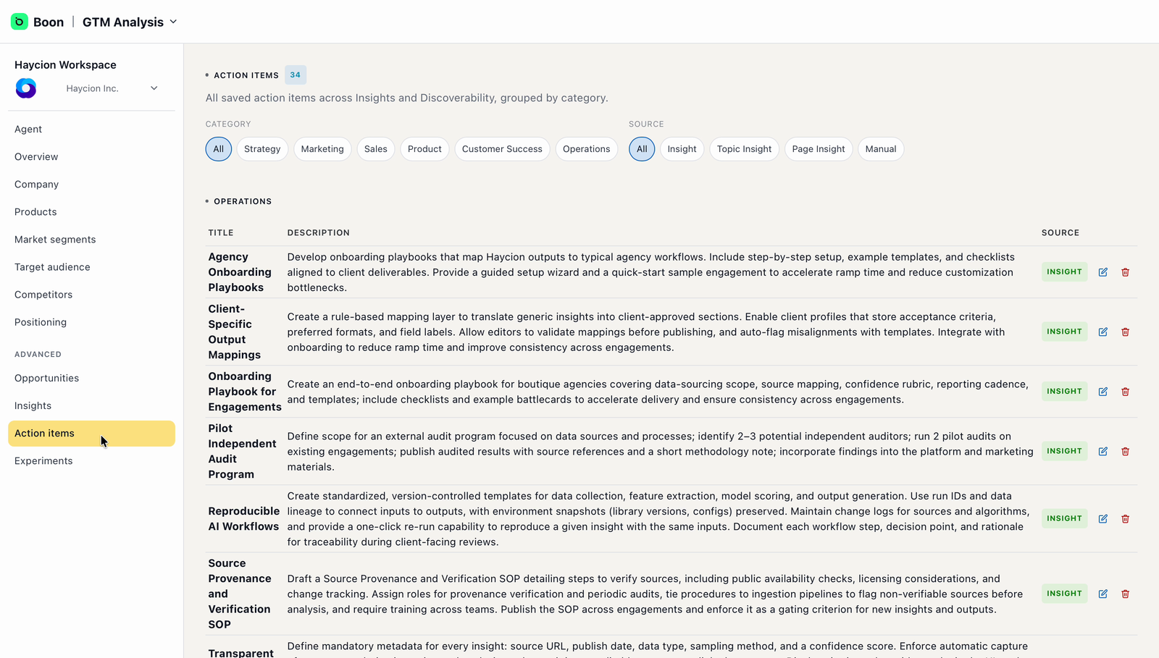Screen dimensions: 1159x658
Task: Click the Reproducible AI Workflows title
Action: [243, 518]
